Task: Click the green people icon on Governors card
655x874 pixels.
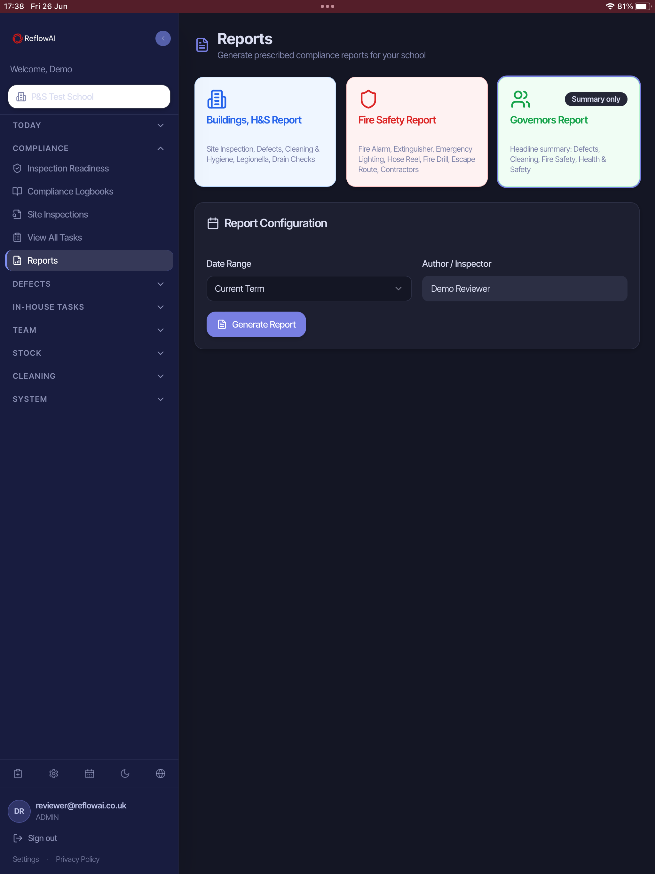Action: (520, 99)
